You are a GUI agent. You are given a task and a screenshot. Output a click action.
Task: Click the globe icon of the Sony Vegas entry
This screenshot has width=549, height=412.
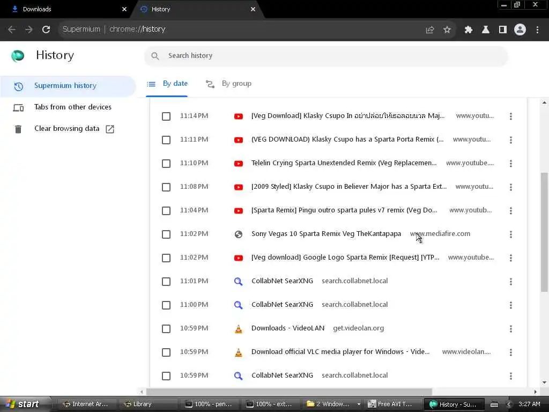[239, 234]
